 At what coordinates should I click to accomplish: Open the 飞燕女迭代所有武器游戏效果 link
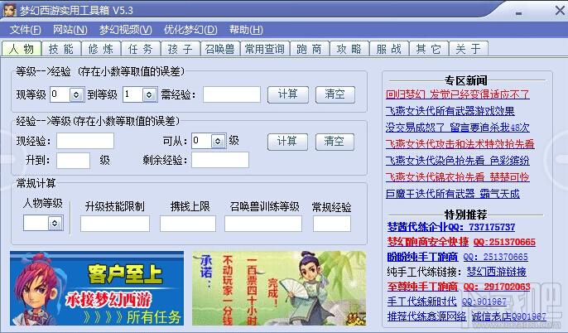(x=450, y=111)
